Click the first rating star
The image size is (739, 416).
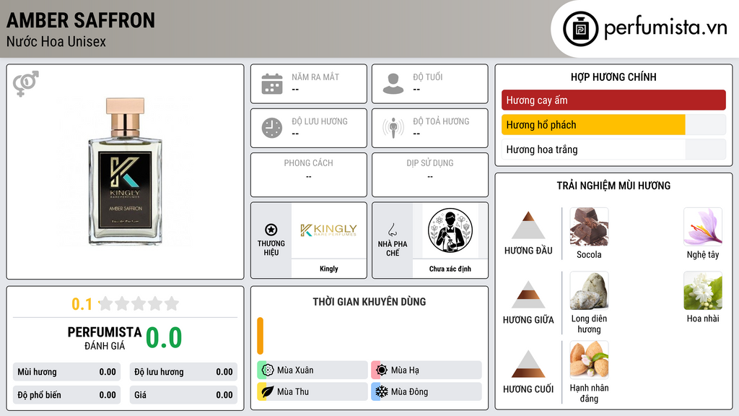106,303
